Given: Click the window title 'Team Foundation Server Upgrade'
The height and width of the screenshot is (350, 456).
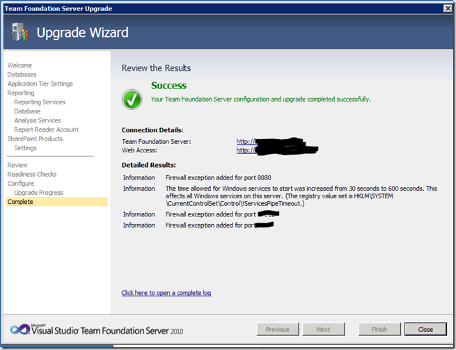Looking at the screenshot, I should pos(58,8).
